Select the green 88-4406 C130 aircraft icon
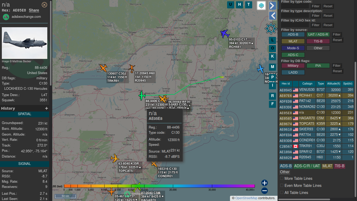 142,95
